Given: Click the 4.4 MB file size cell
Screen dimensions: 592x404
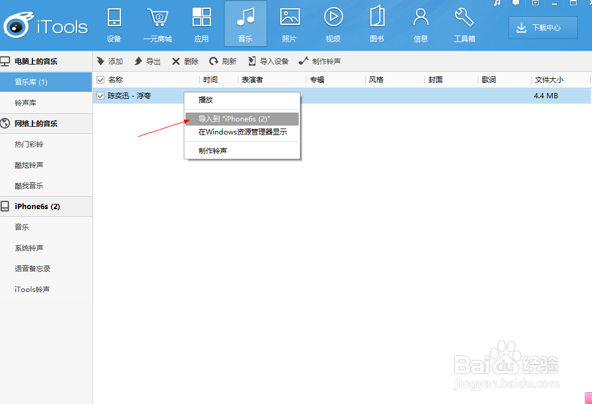Looking at the screenshot, I should tap(546, 96).
